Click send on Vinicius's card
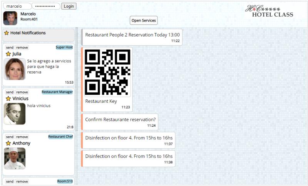The image size is (308, 186). (x=10, y=92)
